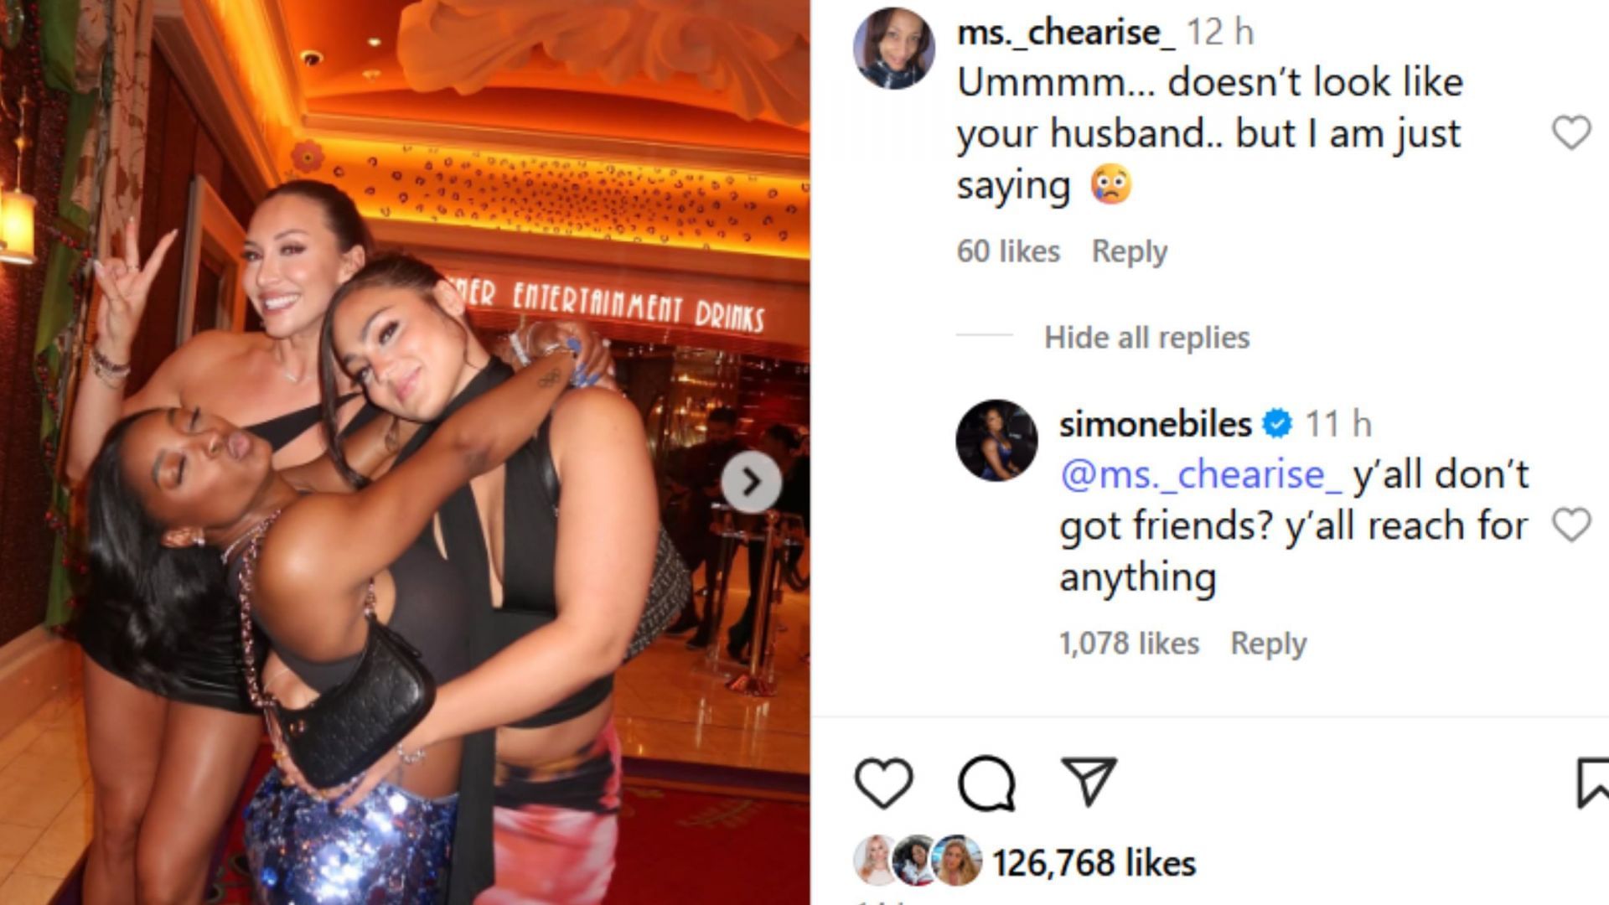1609x905 pixels.
Task: Save the post with the bookmark icon
Action: click(x=1592, y=783)
